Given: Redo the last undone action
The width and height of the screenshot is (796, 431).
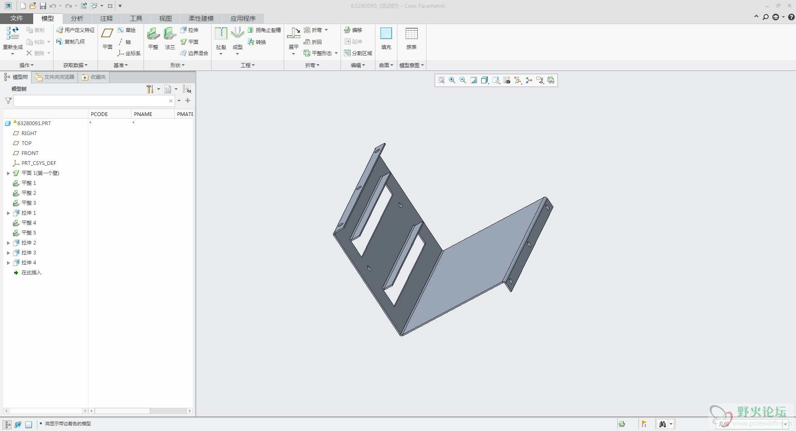Looking at the screenshot, I should point(68,6).
